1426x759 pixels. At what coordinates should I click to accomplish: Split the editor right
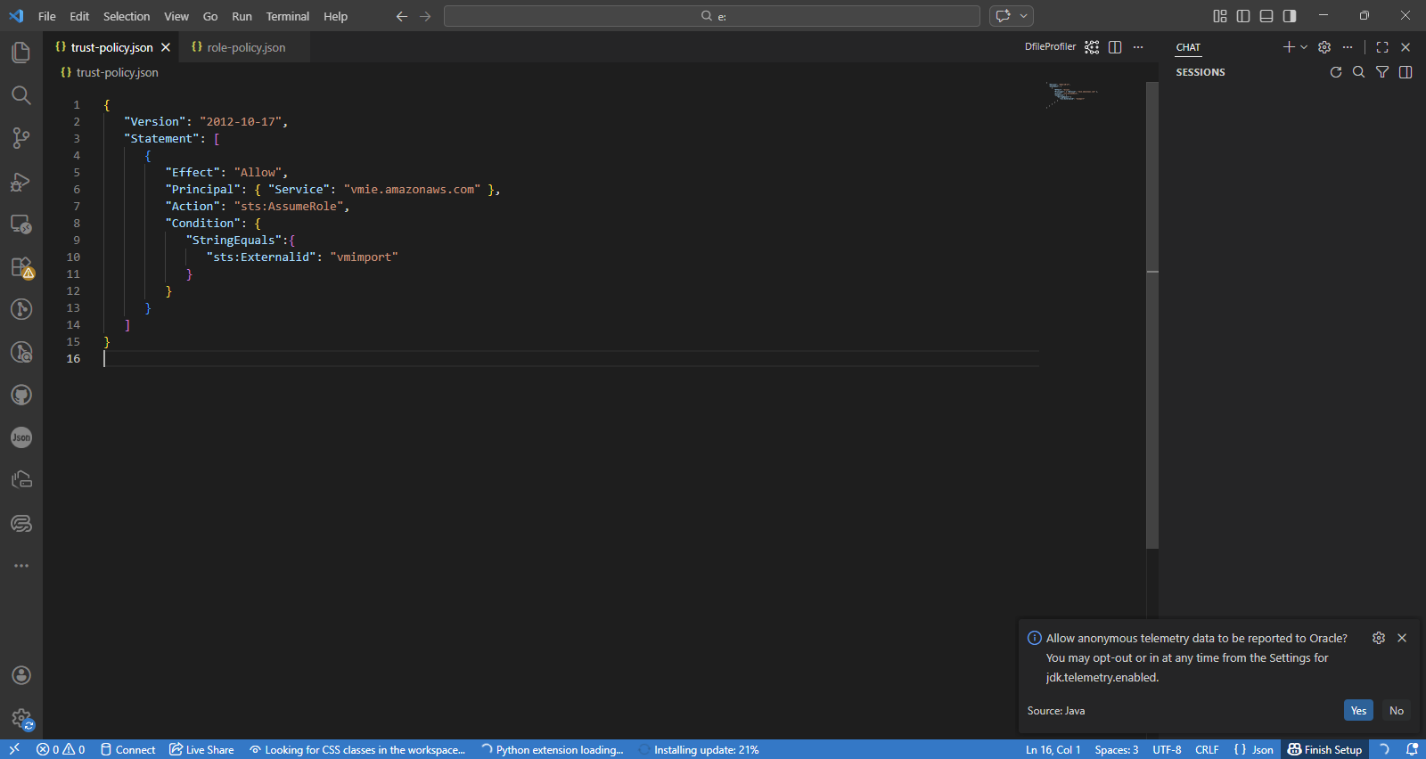[1115, 47]
